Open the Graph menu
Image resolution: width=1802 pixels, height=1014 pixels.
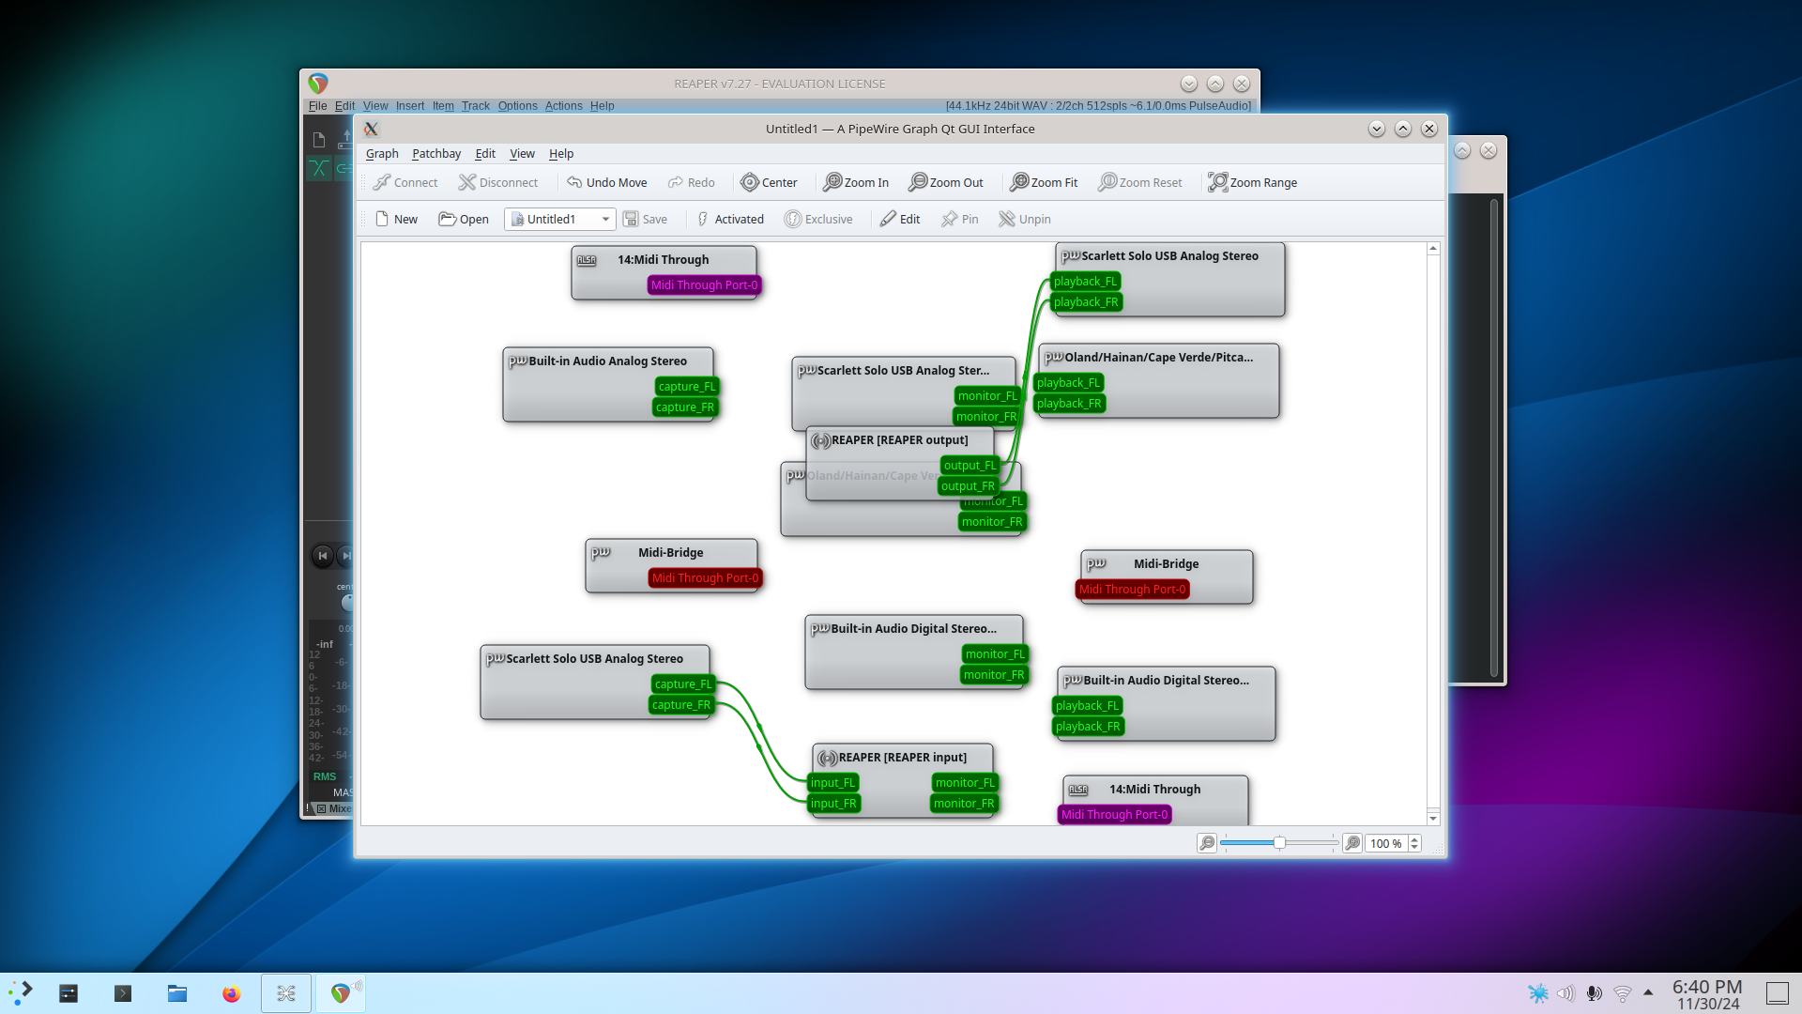point(382,153)
